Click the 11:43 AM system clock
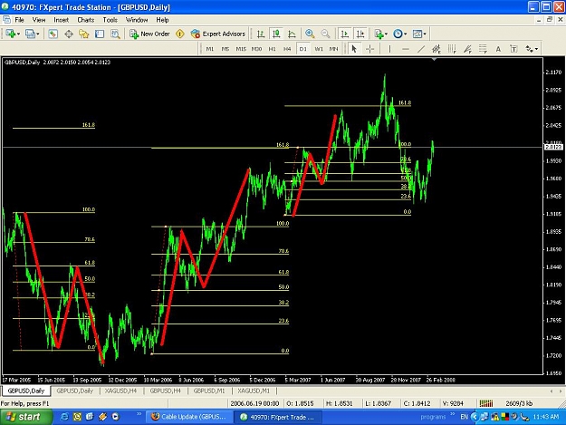This screenshot has width=566, height=425. pyautogui.click(x=546, y=417)
